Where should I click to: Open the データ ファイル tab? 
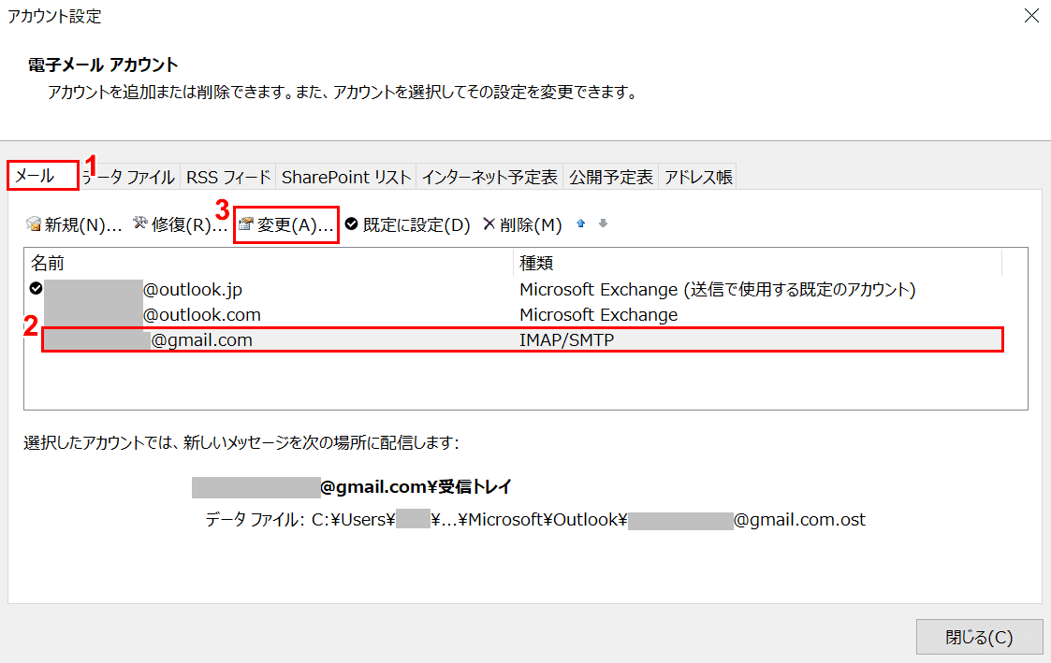coord(129,177)
